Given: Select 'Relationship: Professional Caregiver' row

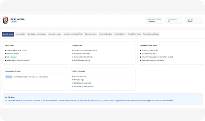Looking at the screenshot, I should 17,60.
